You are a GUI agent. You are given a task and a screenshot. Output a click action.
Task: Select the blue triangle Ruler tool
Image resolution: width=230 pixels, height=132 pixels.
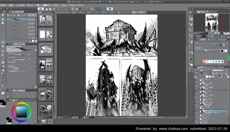[3, 86]
